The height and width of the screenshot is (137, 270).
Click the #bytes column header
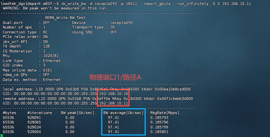pyautogui.click(x=9, y=113)
